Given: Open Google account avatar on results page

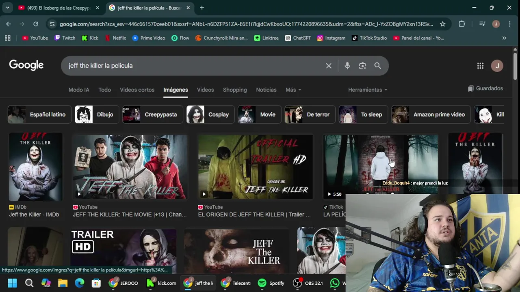Looking at the screenshot, I should tap(497, 66).
